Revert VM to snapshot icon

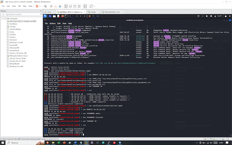pos(55,6)
